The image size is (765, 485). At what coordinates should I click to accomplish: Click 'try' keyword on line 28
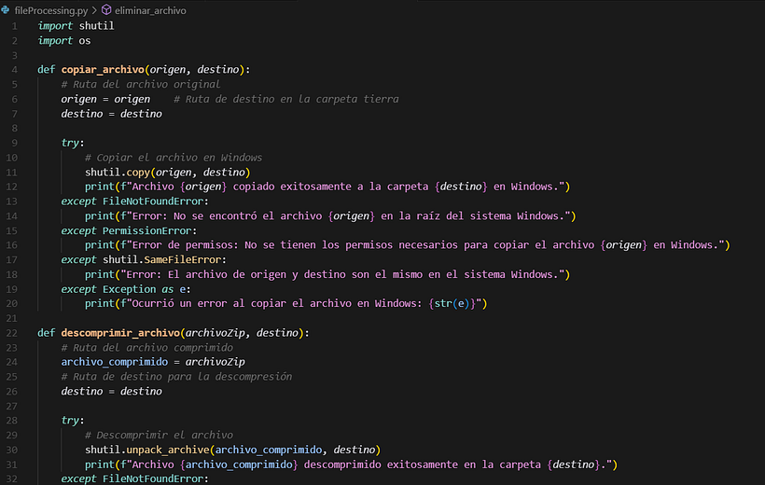70,421
